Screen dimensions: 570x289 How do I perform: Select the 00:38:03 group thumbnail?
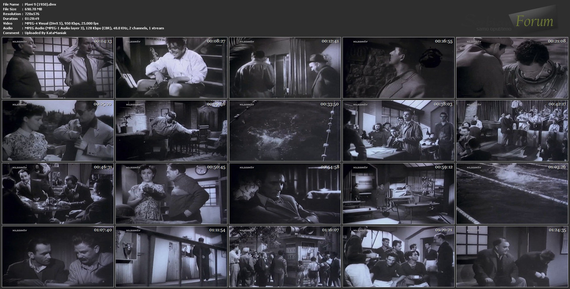coord(399,131)
